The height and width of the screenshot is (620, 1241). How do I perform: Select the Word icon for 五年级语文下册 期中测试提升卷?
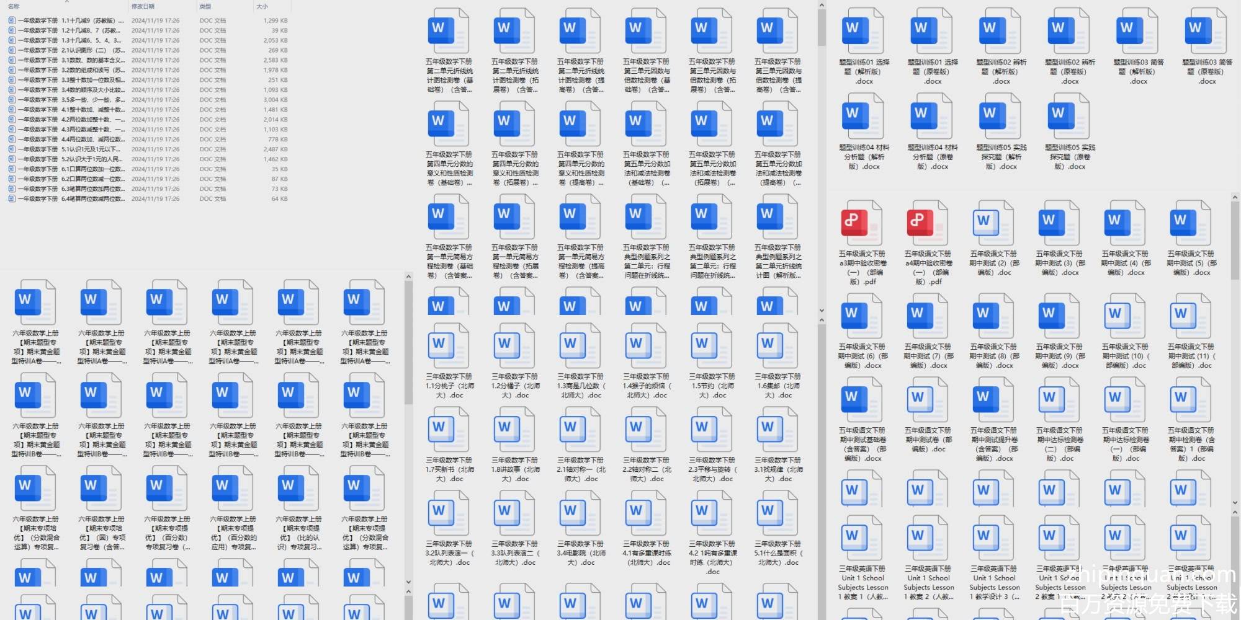click(x=993, y=400)
